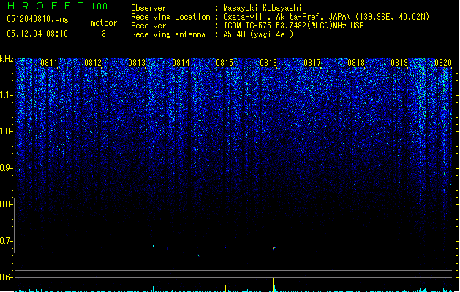Click the 0815 time marker
460x292 pixels.
[x=225, y=63]
